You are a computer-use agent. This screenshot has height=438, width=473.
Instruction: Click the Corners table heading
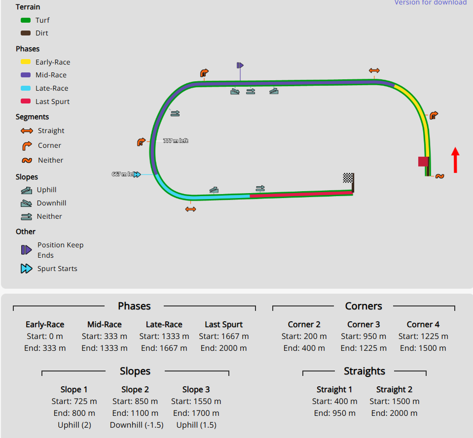tap(364, 306)
